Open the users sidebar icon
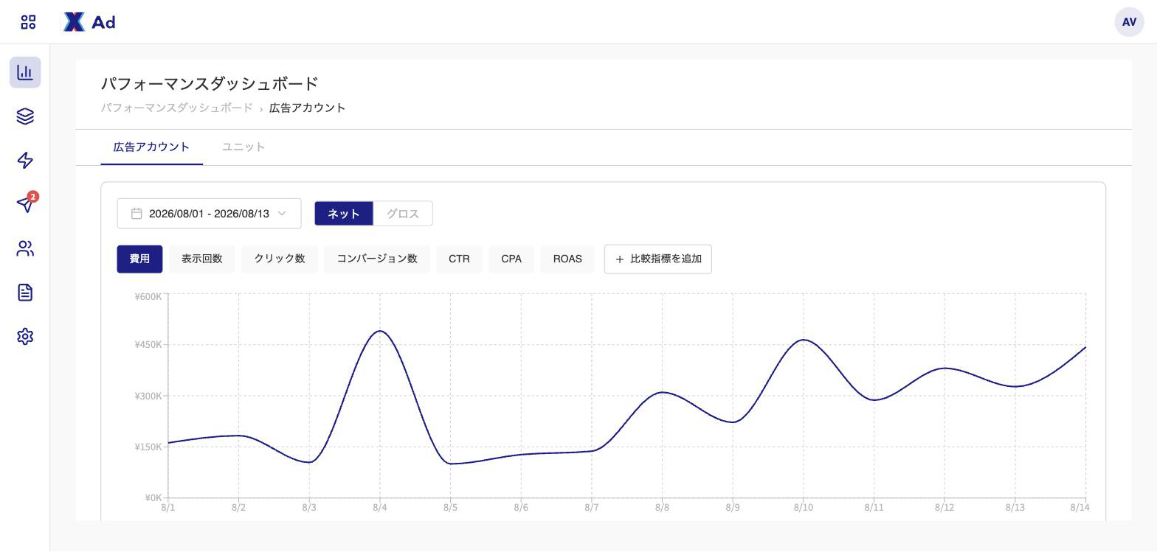Screen dimensions: 1157x552 (x=25, y=248)
